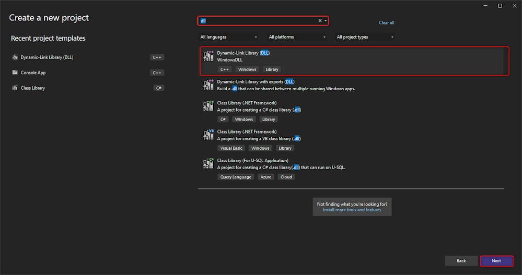
Task: Select the Dynamic-Link Library (DLL) WindowsDLL template
Action: click(x=354, y=61)
